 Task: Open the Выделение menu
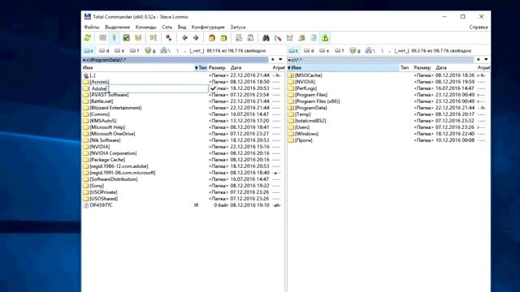pos(117,27)
